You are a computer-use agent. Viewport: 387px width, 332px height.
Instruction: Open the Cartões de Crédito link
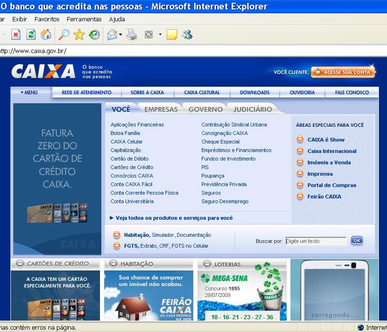(x=132, y=167)
